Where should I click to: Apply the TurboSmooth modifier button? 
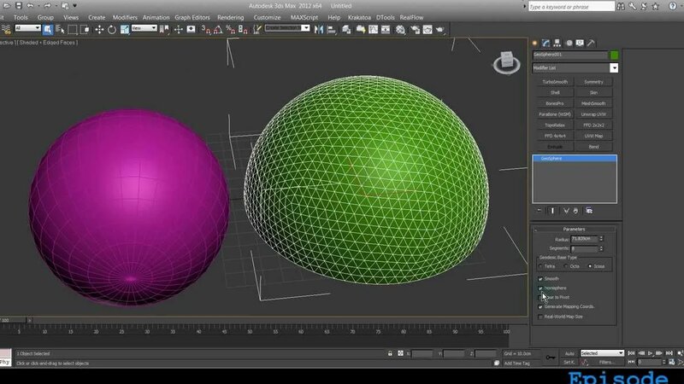click(x=555, y=82)
